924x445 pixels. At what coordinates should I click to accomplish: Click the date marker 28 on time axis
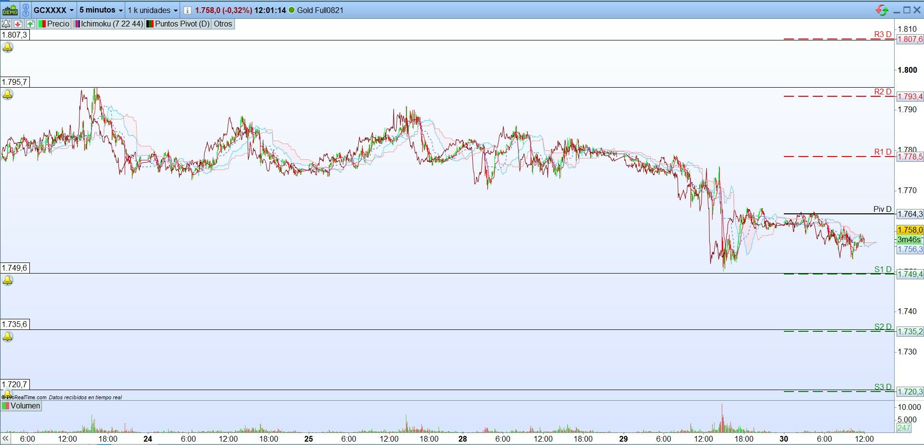(x=463, y=439)
